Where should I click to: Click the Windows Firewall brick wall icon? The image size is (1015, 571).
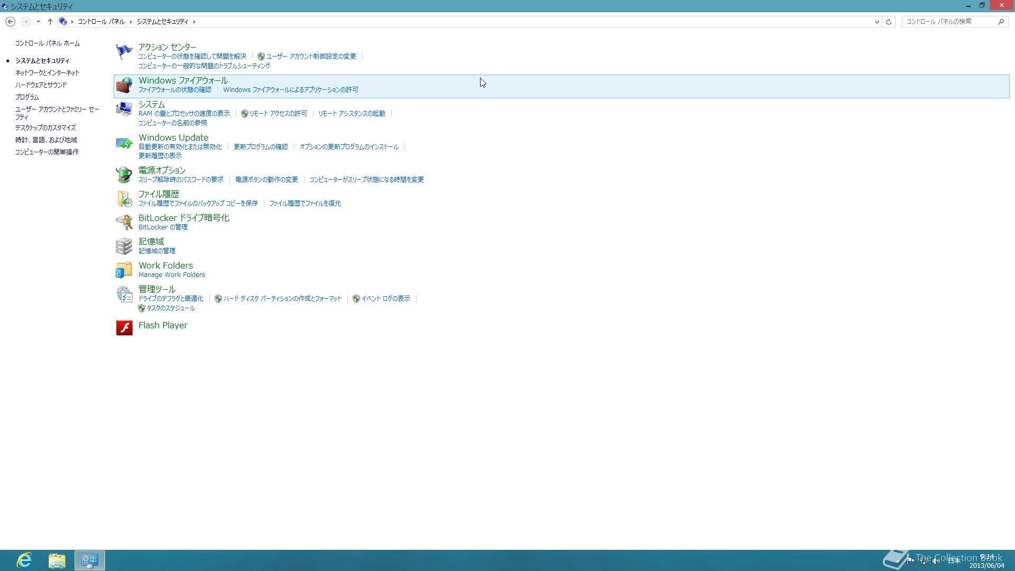pos(124,85)
